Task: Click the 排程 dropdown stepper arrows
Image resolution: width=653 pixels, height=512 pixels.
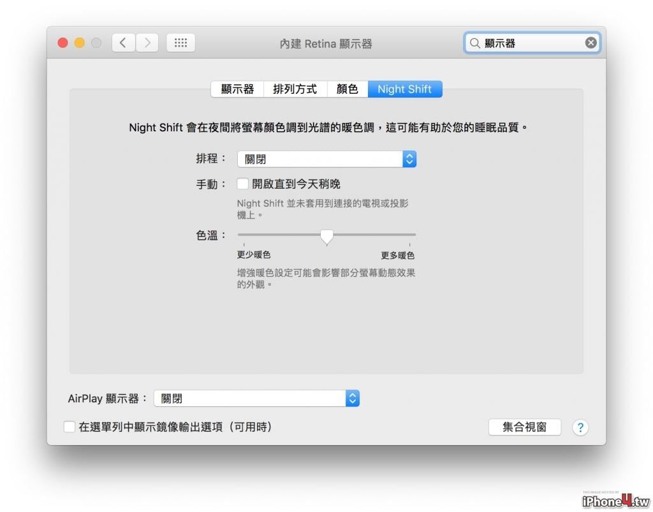Action: tap(409, 159)
